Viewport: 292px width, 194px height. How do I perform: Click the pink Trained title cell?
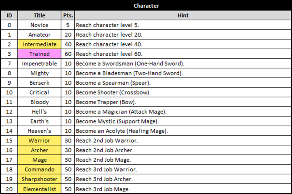[39, 54]
